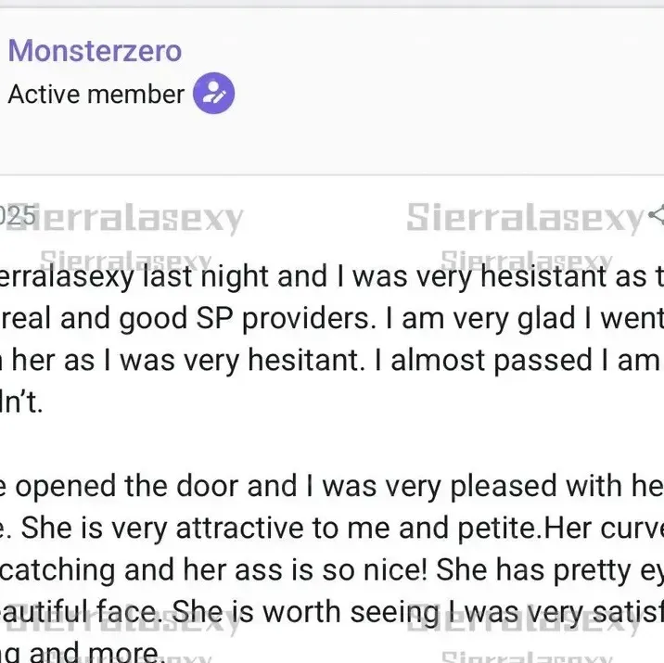Click the small Sierralasexy watermark above 'hesistant'

tap(527, 259)
